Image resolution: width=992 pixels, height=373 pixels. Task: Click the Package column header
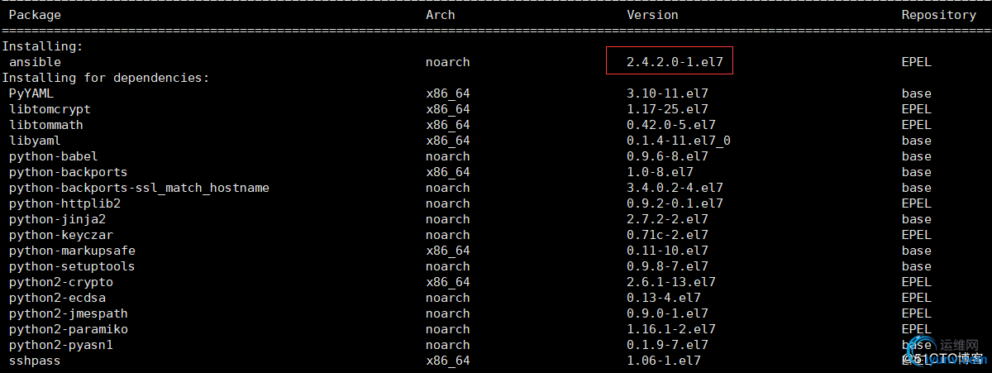35,15
